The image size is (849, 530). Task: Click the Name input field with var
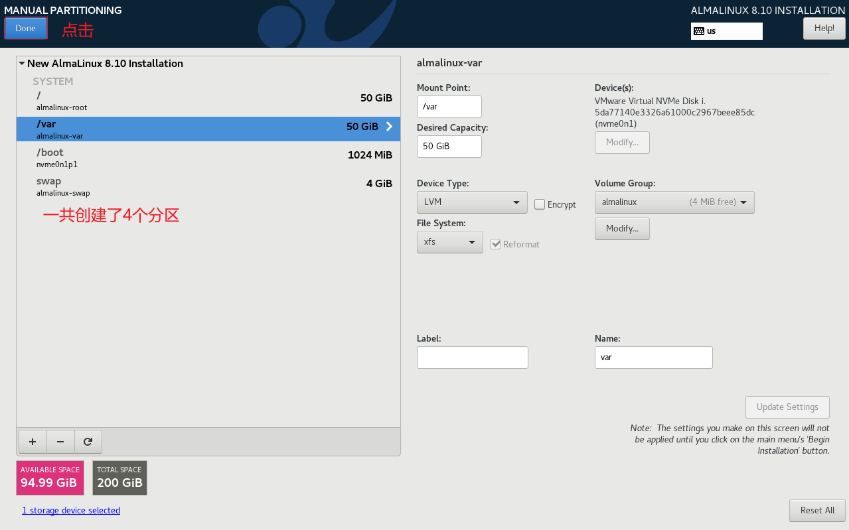click(x=654, y=358)
